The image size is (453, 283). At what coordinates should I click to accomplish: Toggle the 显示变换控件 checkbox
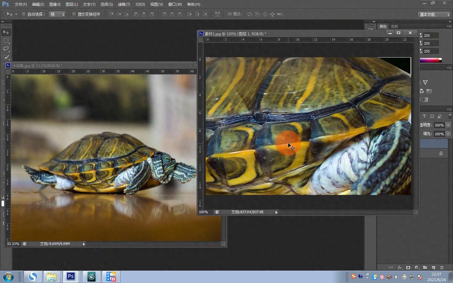click(x=74, y=14)
